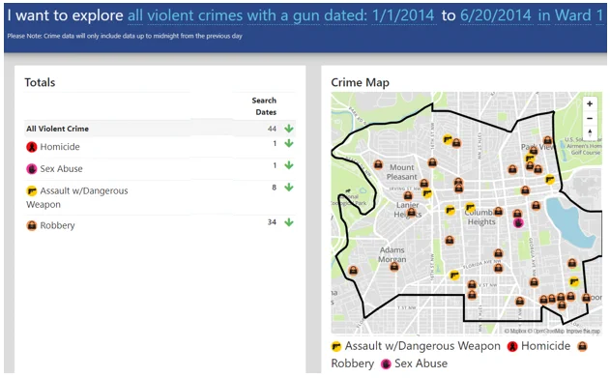Screen dimensions: 610x378
Task: Click the Robbery label in Totals
Action: (58, 225)
